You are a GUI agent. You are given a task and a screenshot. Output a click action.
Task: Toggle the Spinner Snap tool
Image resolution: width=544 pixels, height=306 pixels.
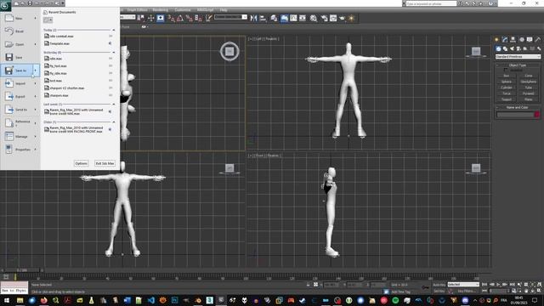pos(198,19)
